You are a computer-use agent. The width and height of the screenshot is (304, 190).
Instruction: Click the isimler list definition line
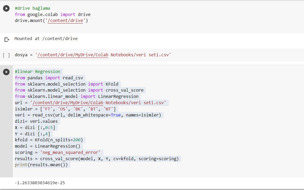point(65,109)
